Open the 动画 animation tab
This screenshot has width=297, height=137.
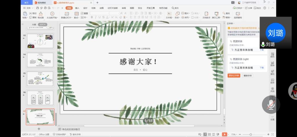[x=102, y=8]
